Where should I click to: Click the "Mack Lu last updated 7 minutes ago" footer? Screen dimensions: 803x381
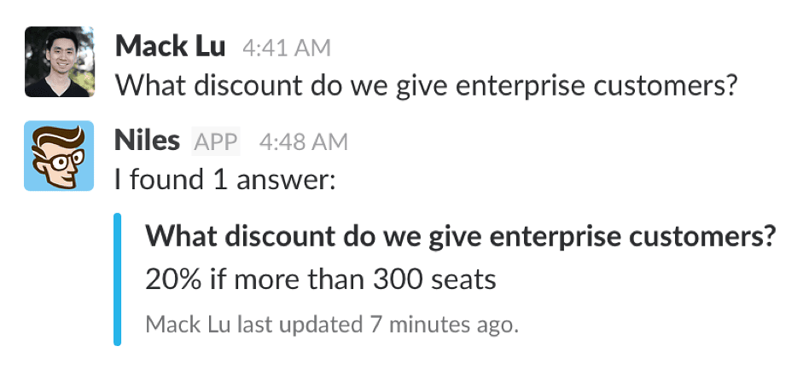pos(332,324)
